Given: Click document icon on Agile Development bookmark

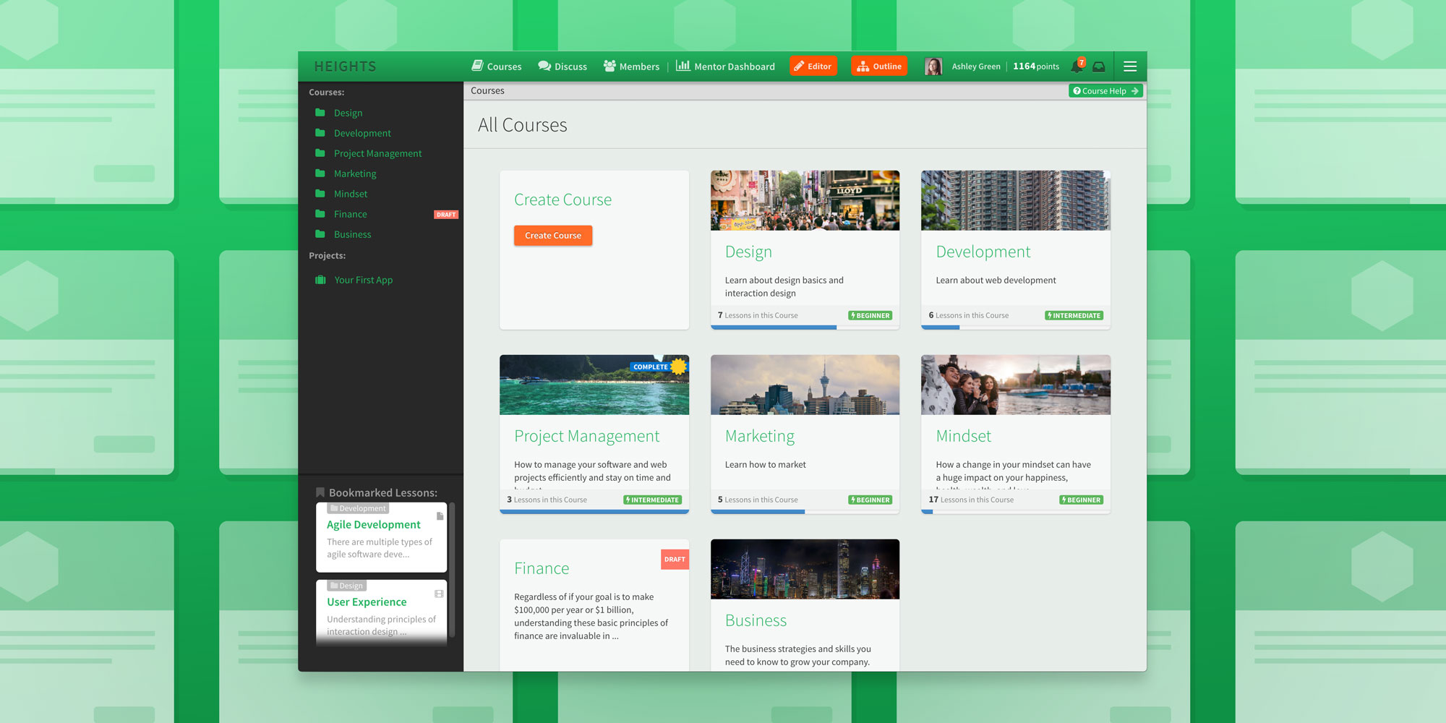Looking at the screenshot, I should pos(440,516).
